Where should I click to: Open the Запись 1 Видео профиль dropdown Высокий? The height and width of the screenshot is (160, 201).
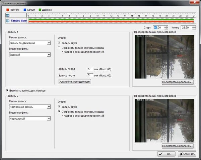tap(30, 55)
